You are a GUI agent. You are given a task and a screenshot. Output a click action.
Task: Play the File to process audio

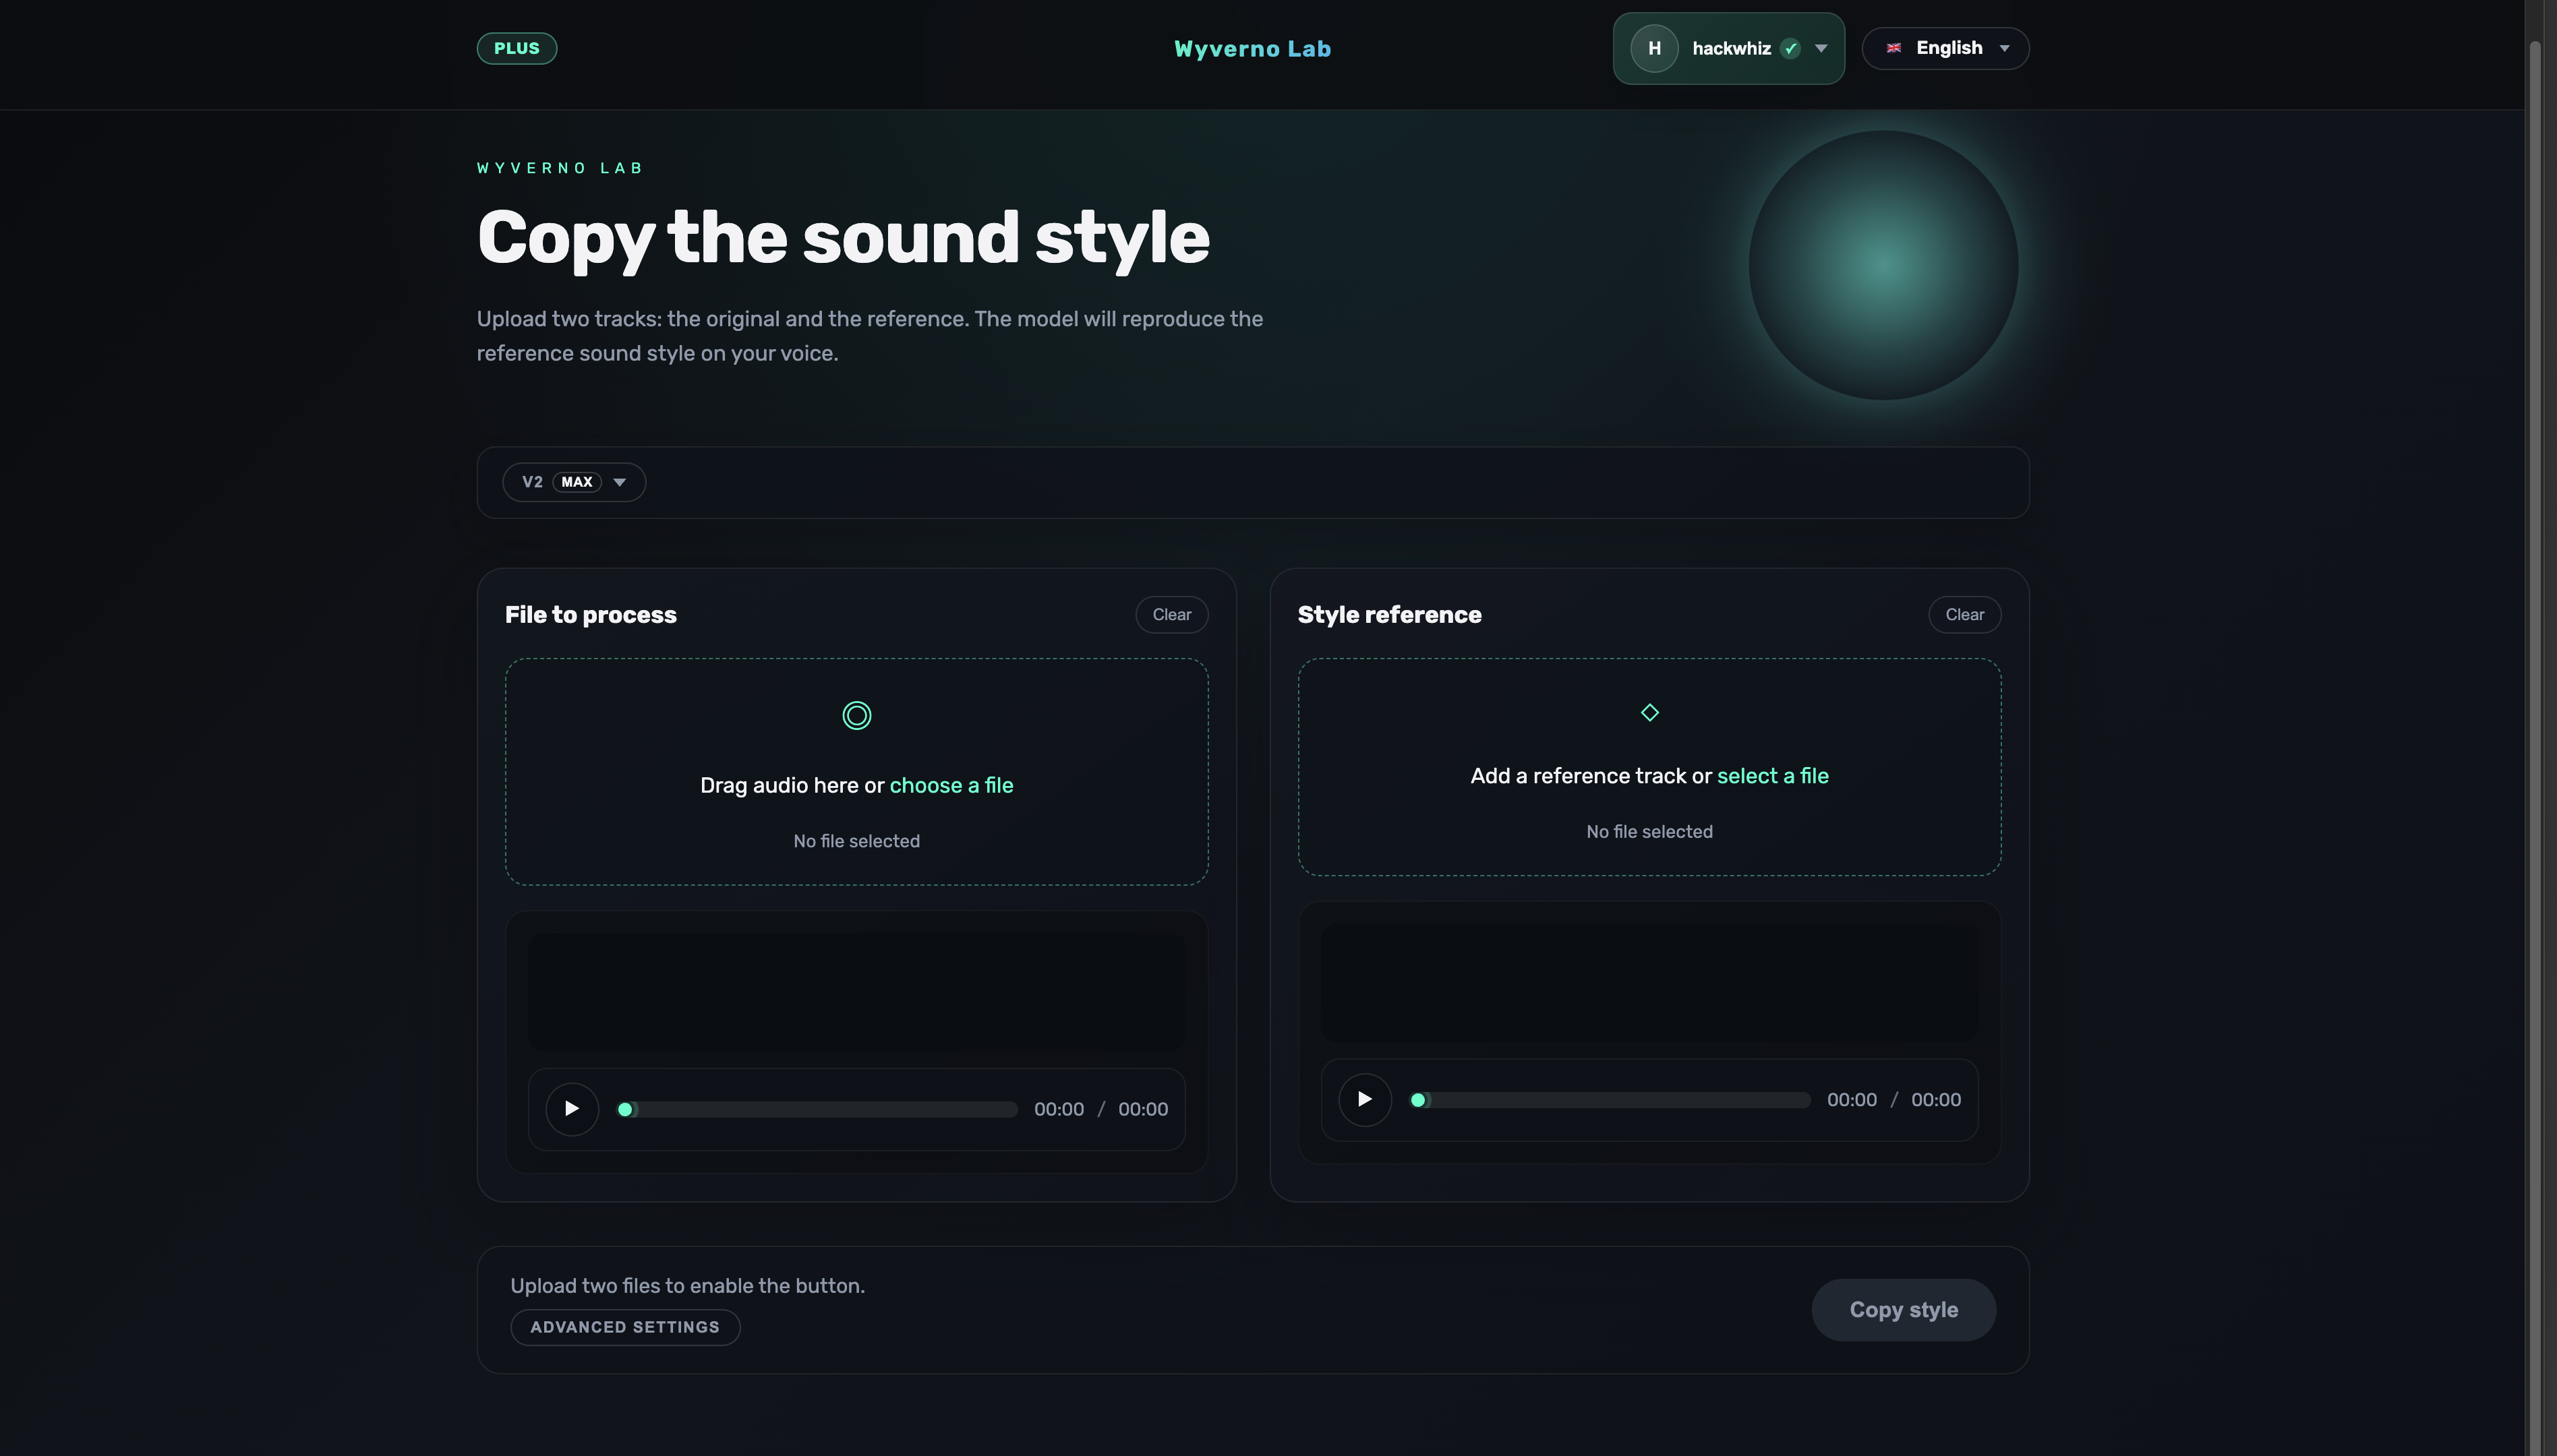[571, 1108]
